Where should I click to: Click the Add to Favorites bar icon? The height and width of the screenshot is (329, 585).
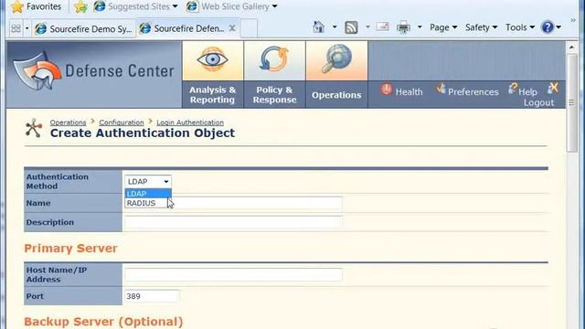80,6
